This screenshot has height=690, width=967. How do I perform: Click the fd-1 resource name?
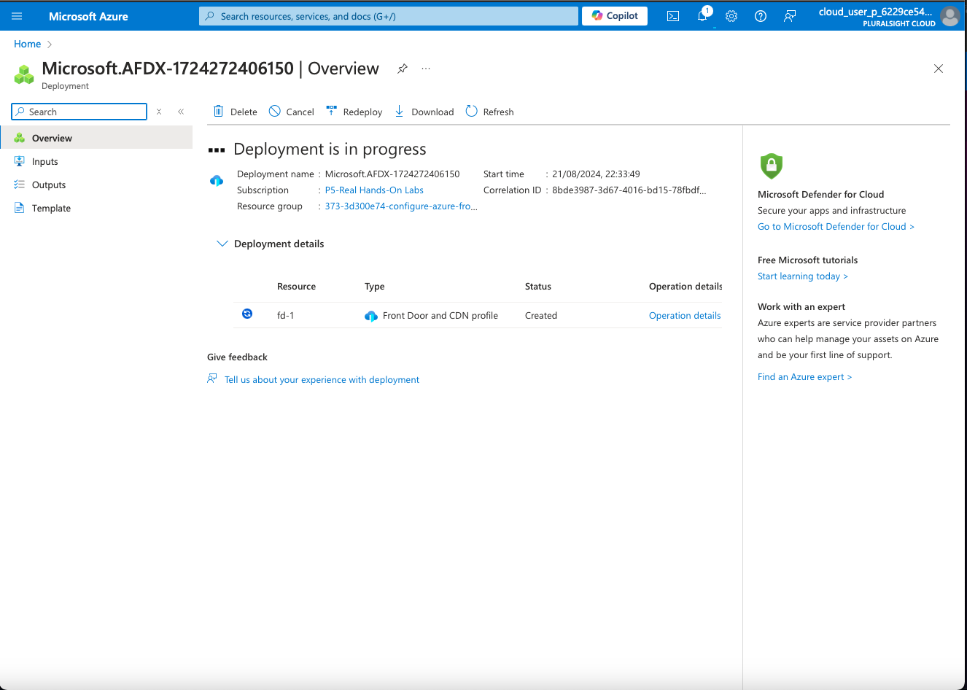(x=285, y=315)
